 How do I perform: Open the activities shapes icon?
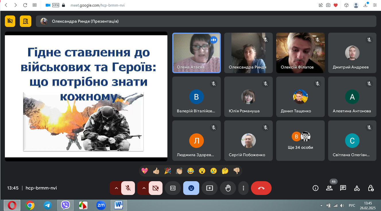[x=357, y=188]
